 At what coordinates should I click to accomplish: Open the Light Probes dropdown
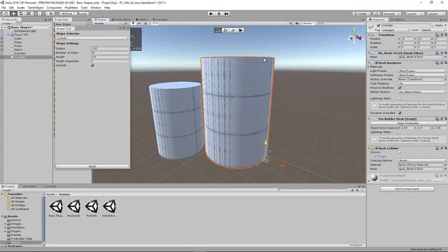click(422, 71)
